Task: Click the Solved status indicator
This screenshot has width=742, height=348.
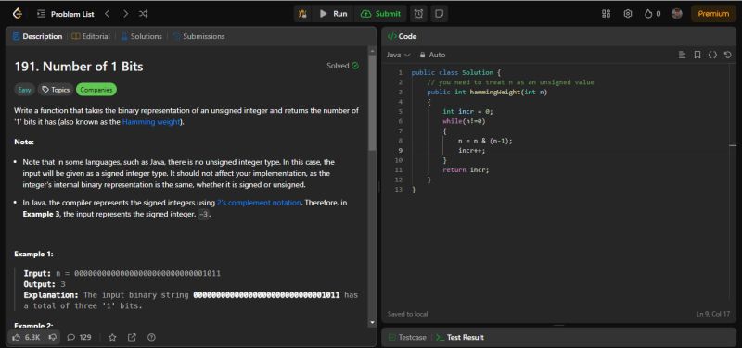Action: pos(342,66)
